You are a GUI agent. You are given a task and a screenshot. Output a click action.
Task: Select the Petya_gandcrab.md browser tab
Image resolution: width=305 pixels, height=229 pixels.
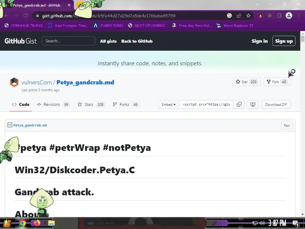tap(37, 5)
